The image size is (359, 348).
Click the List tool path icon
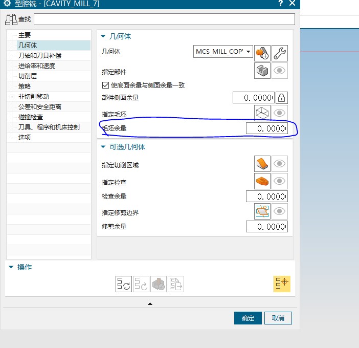coord(176,284)
